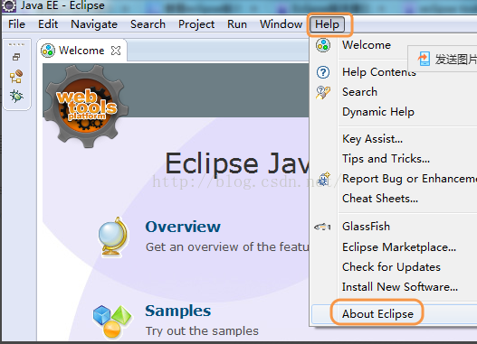Open the File menu

(x=16, y=24)
